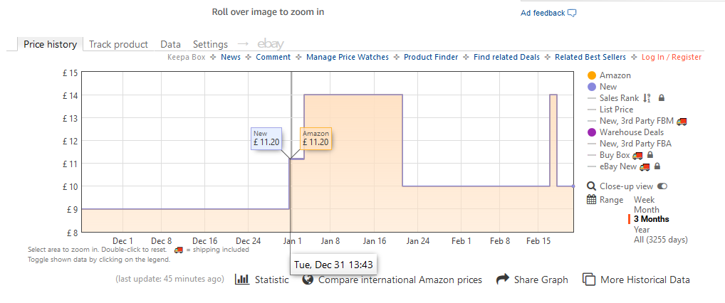The image size is (725, 303).
Task: Select the Week range option
Action: [x=644, y=201]
